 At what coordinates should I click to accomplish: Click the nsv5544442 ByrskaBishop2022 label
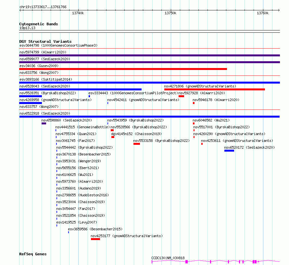84,147
